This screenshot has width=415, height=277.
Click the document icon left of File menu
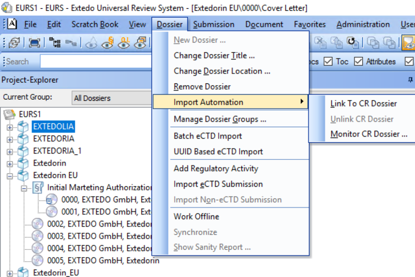[x=12, y=24]
